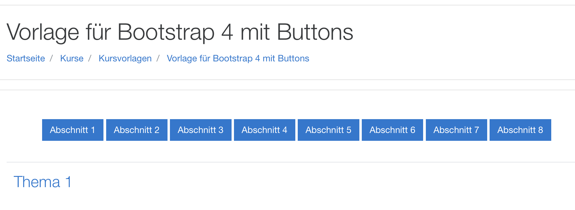Return to the home page via breadcrumb
This screenshot has height=210, width=575.
[26, 58]
